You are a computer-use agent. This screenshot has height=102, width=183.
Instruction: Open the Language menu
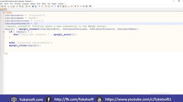click(25, 4)
